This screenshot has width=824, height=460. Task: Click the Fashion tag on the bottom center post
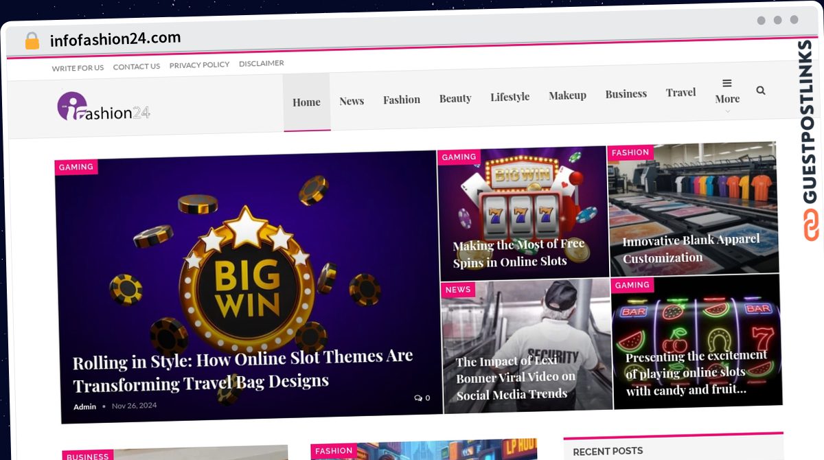(x=334, y=451)
